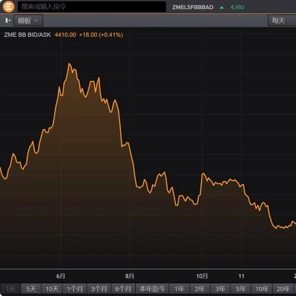Click the green up-arrow price indicator
The width and height of the screenshot is (296, 296).
pyautogui.click(x=222, y=7)
